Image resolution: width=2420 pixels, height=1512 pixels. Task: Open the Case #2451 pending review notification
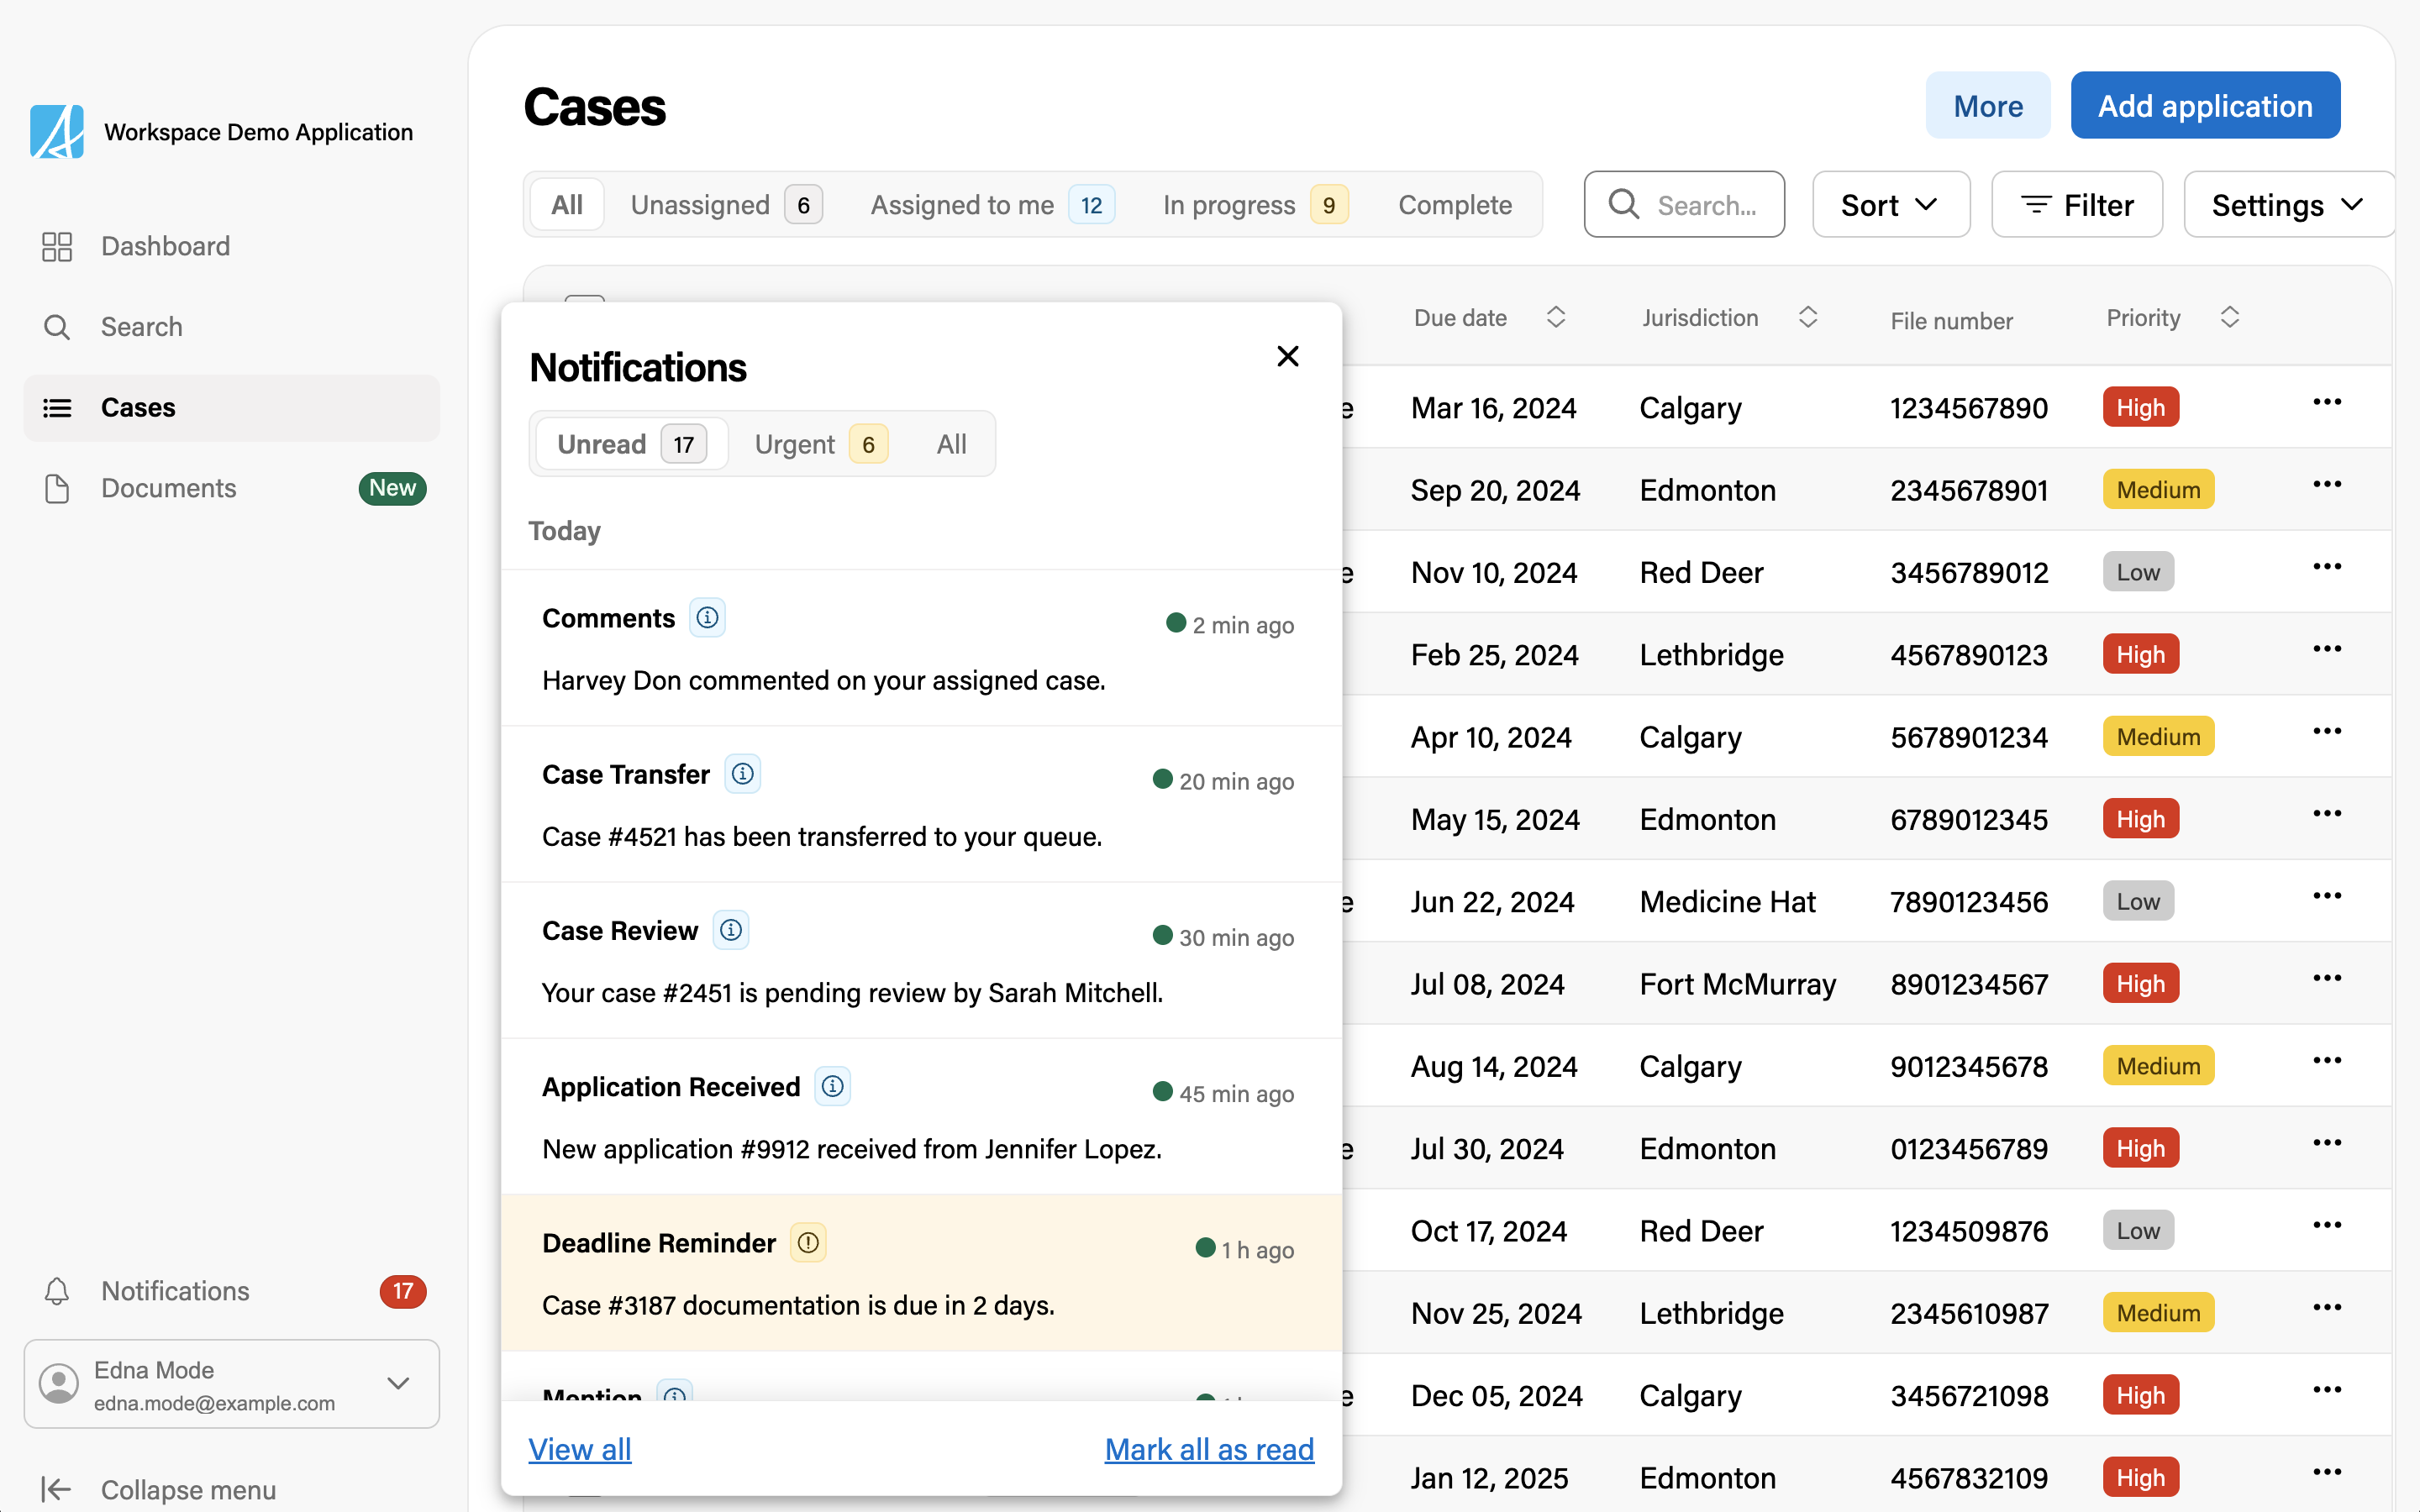coord(921,961)
